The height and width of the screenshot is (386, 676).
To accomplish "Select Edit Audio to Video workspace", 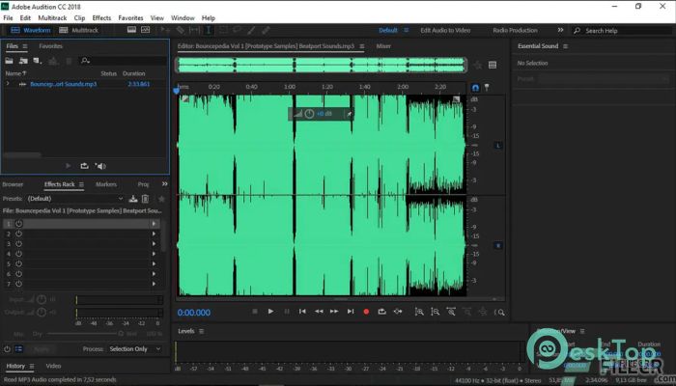I will (x=445, y=30).
